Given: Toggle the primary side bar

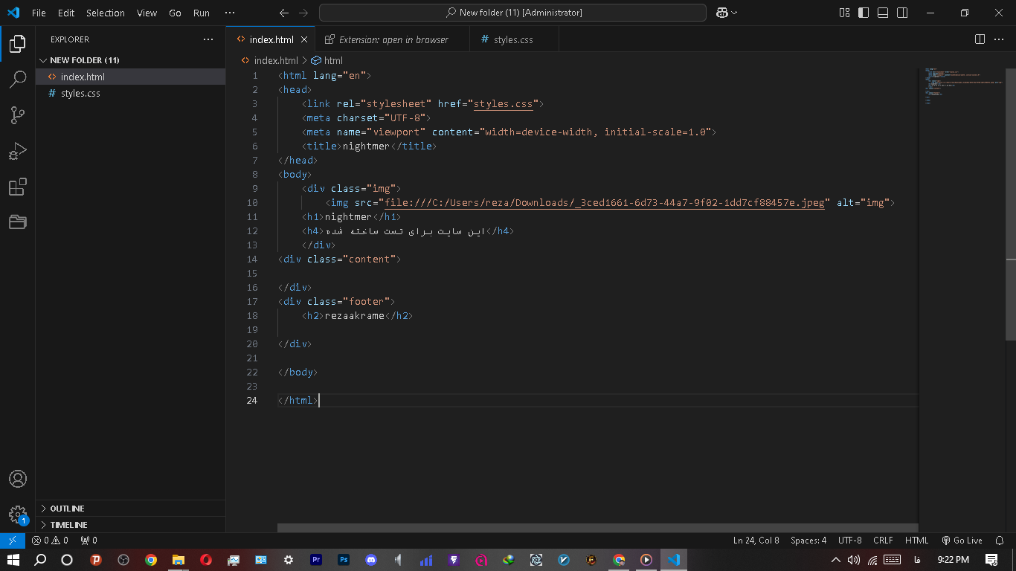Looking at the screenshot, I should pos(864,13).
